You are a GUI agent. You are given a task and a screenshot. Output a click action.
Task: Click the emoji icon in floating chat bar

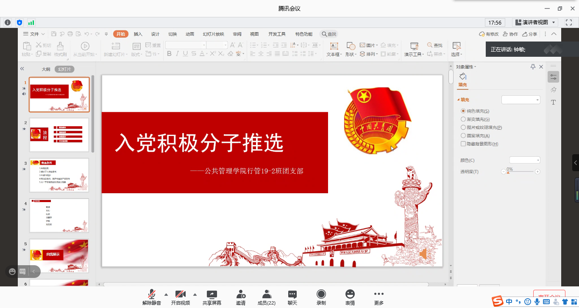[x=12, y=272]
